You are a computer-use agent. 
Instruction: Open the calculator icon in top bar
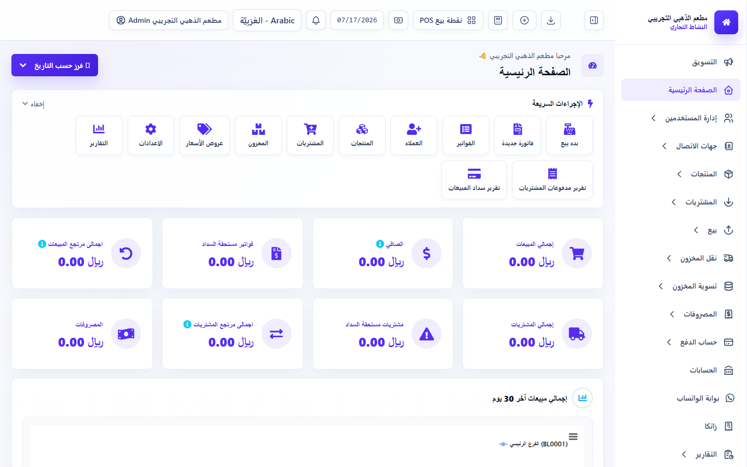[498, 20]
